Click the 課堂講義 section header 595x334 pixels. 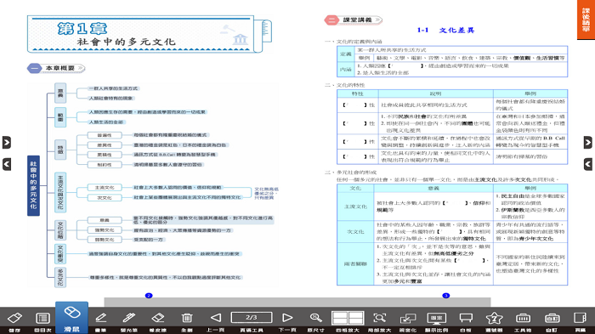click(x=354, y=20)
